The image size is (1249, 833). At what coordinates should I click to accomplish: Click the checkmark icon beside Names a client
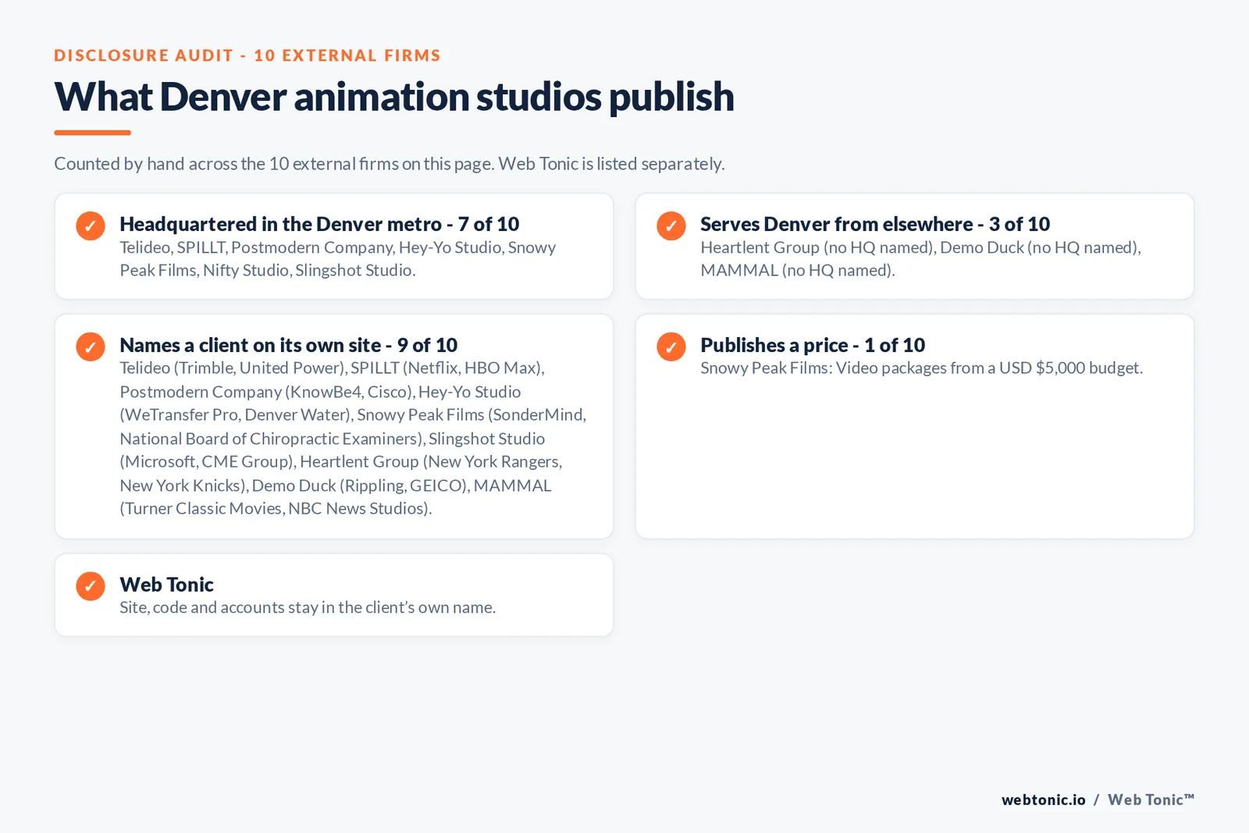click(91, 347)
